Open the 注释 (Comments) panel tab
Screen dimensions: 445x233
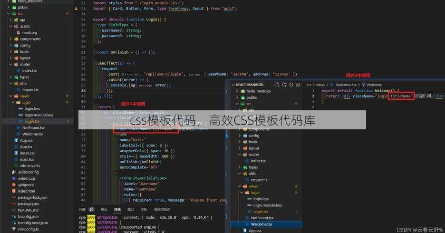point(144,209)
